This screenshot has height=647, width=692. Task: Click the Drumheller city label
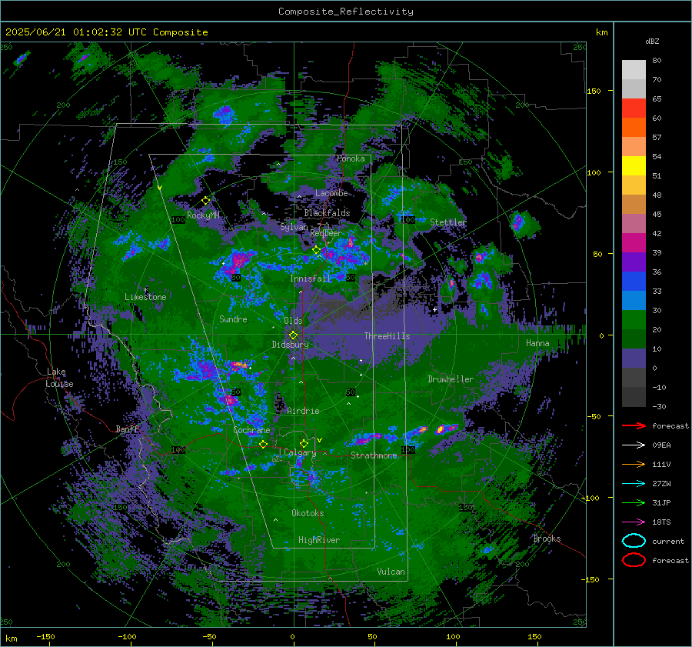coord(451,379)
